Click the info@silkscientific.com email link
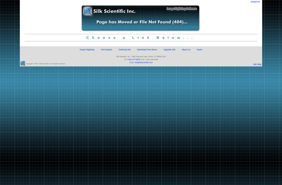 pos(144,62)
